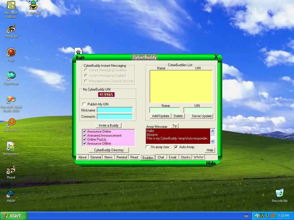294x220 pixels.
Task: Click the CyberBuddy tray icon
Action: 262,216
